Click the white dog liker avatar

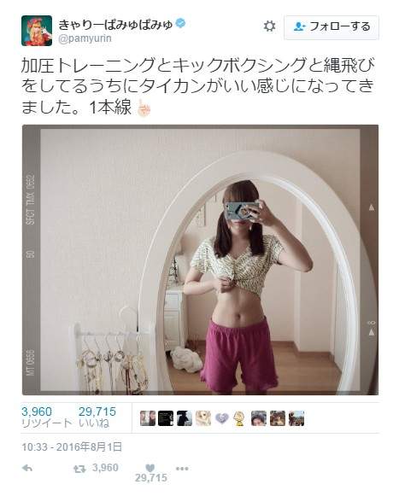tap(203, 418)
